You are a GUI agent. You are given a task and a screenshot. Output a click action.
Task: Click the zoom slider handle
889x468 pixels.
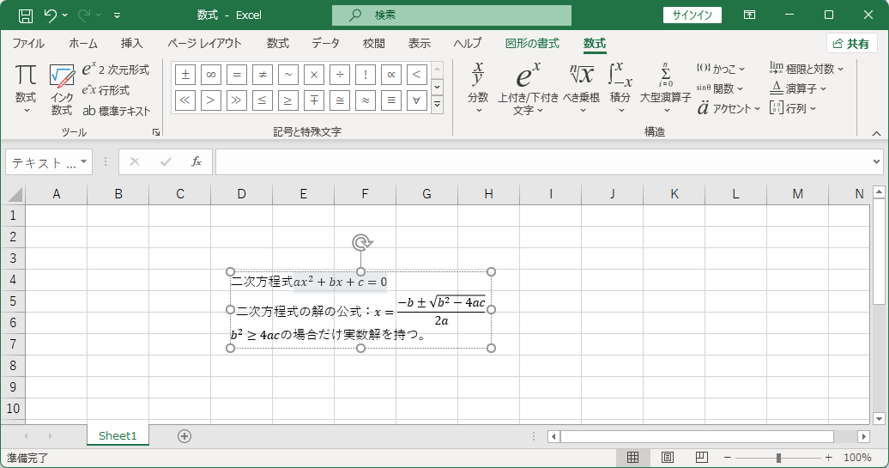778,457
